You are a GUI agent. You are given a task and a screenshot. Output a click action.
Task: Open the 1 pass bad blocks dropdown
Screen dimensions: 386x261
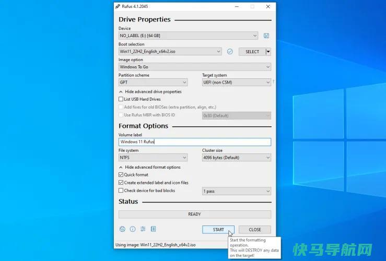click(237, 191)
